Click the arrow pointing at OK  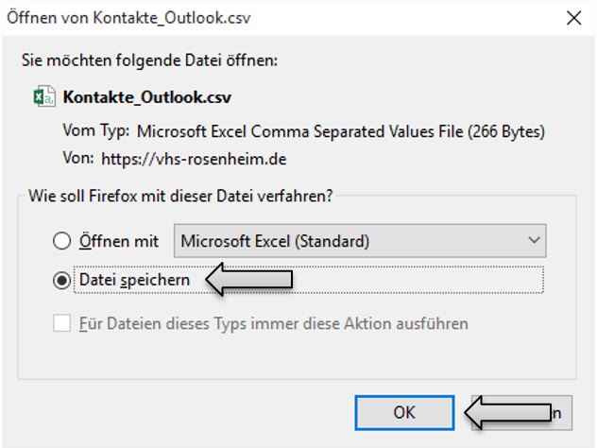(510, 412)
